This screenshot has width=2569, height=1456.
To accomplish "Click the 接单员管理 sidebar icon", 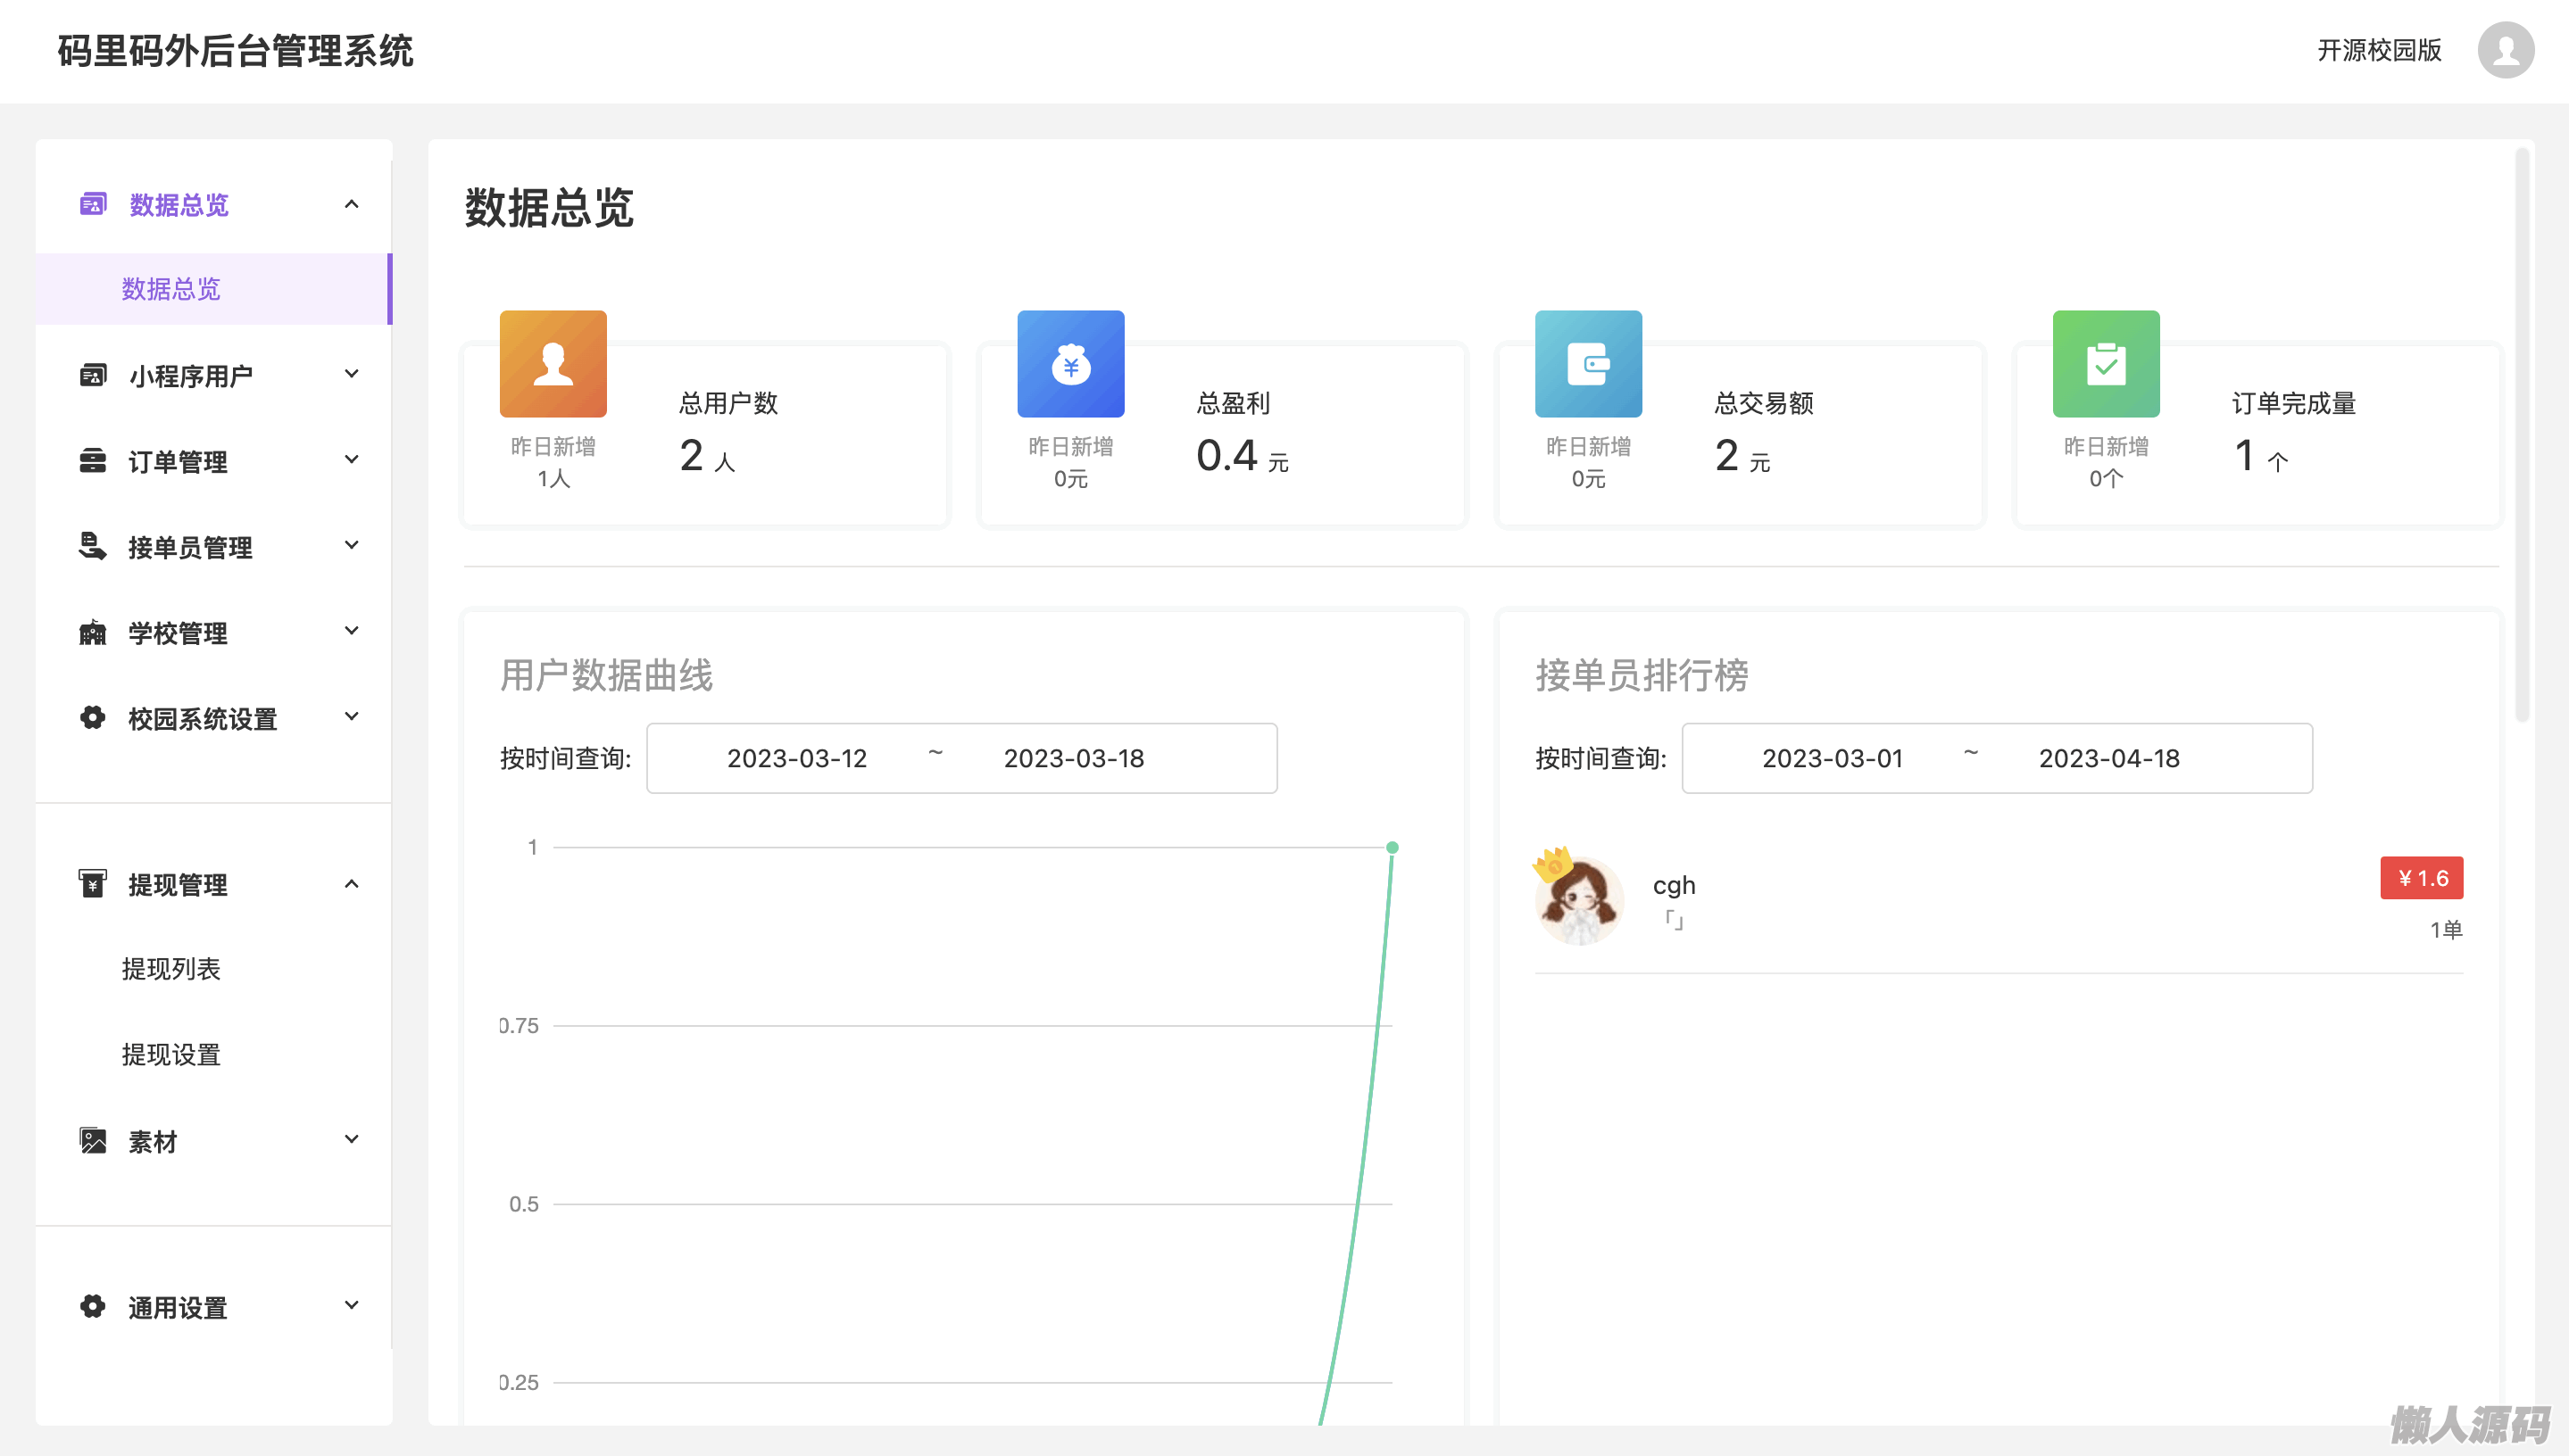I will (92, 546).
